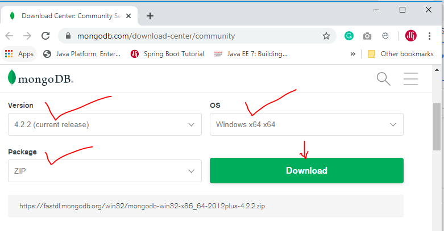Click the vertical scrollbar thumb
Image resolution: width=444 pixels, height=231 pixels.
pyautogui.click(x=437, y=127)
